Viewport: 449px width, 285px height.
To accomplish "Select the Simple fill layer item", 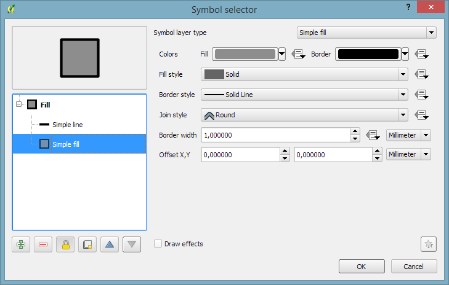I will [x=65, y=144].
